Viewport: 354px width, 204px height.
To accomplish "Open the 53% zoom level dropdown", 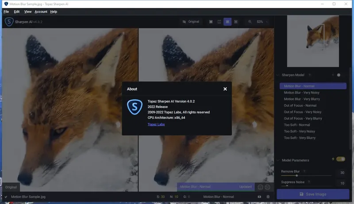I will [x=262, y=22].
